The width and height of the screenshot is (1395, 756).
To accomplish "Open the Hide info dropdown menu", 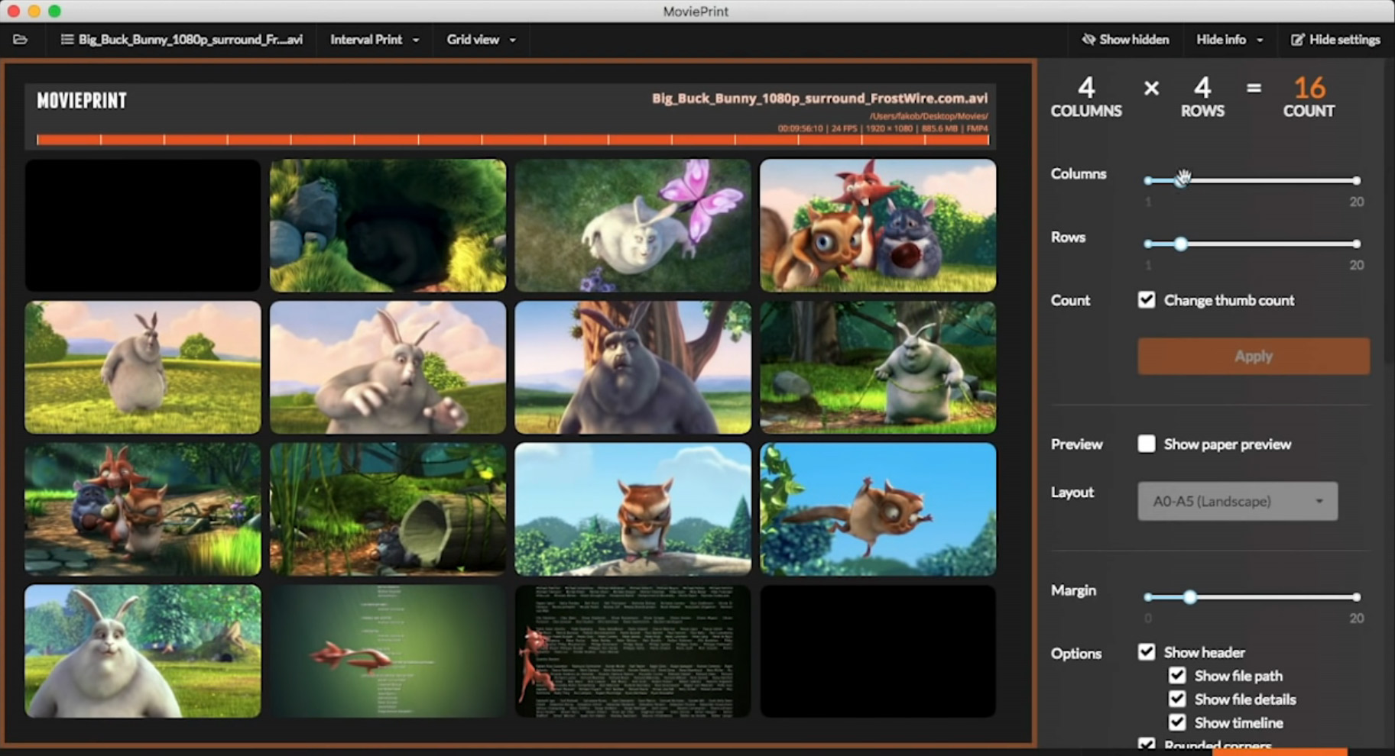I will coord(1229,40).
